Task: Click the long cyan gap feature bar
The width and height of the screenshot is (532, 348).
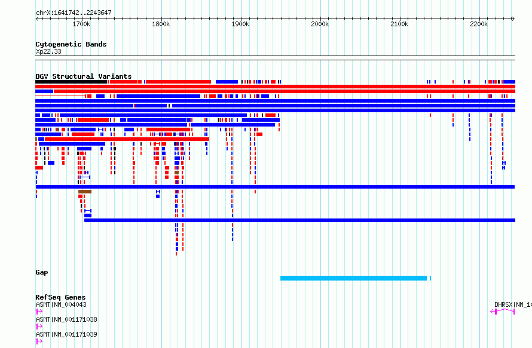Action: [x=353, y=278]
